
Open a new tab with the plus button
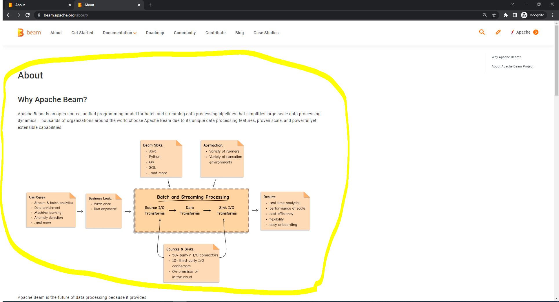coord(150,5)
